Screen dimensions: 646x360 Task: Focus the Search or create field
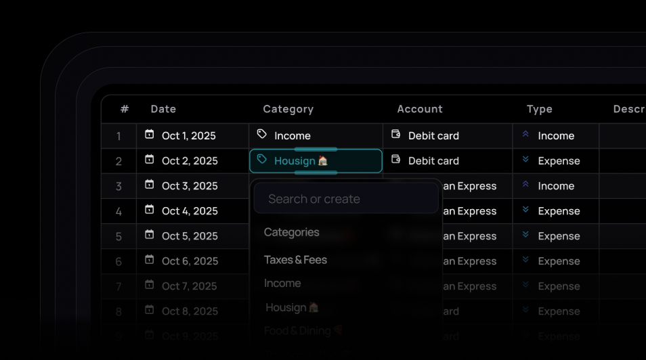point(346,199)
